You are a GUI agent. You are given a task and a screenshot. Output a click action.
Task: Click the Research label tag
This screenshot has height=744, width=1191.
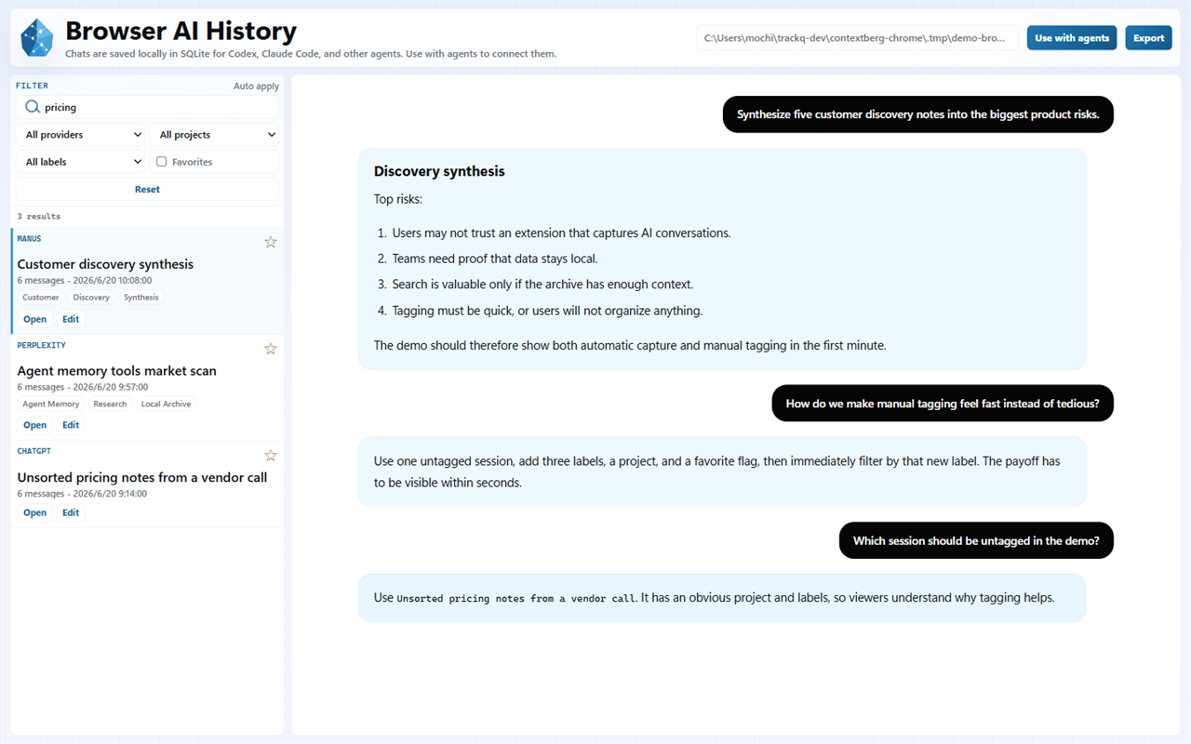110,404
